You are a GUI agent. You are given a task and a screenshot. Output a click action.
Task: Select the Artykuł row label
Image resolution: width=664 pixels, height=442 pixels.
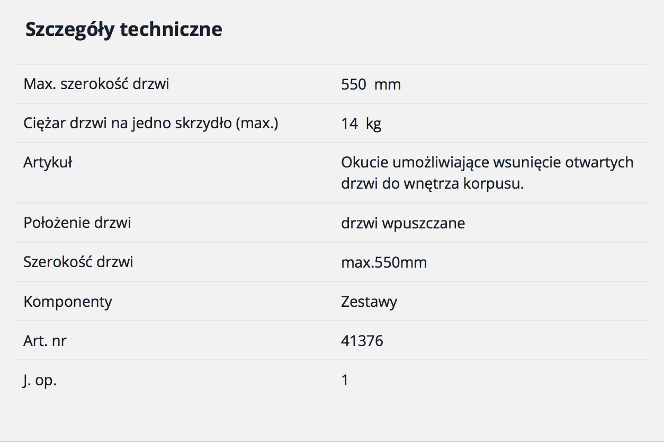click(48, 162)
